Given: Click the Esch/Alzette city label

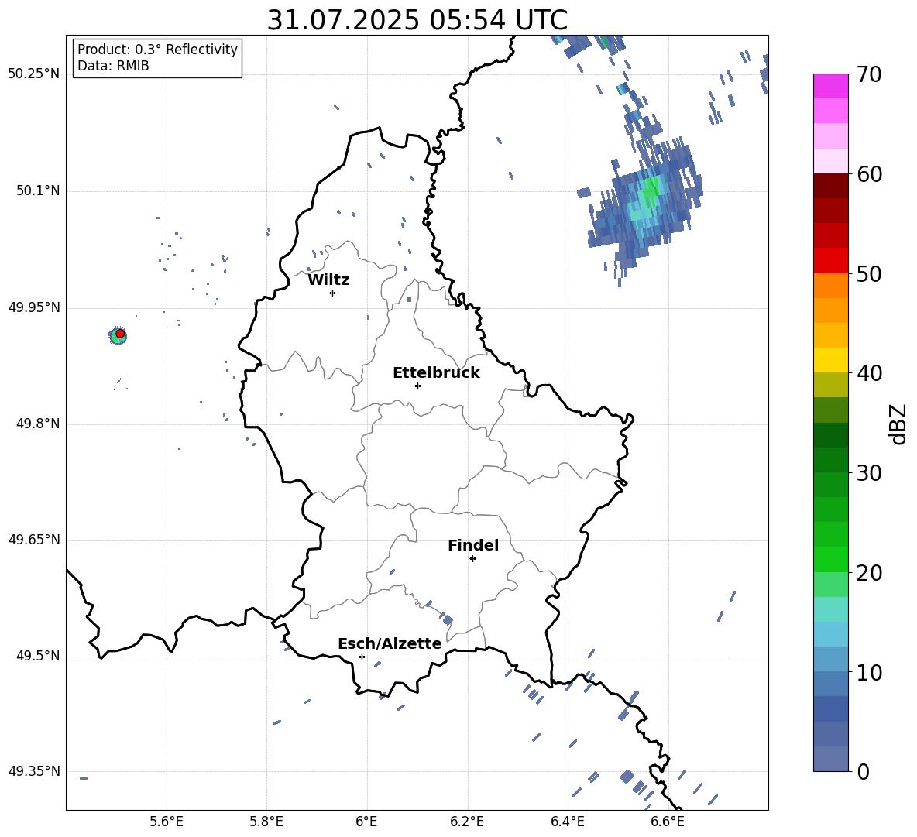Looking at the screenshot, I should pyautogui.click(x=390, y=643).
